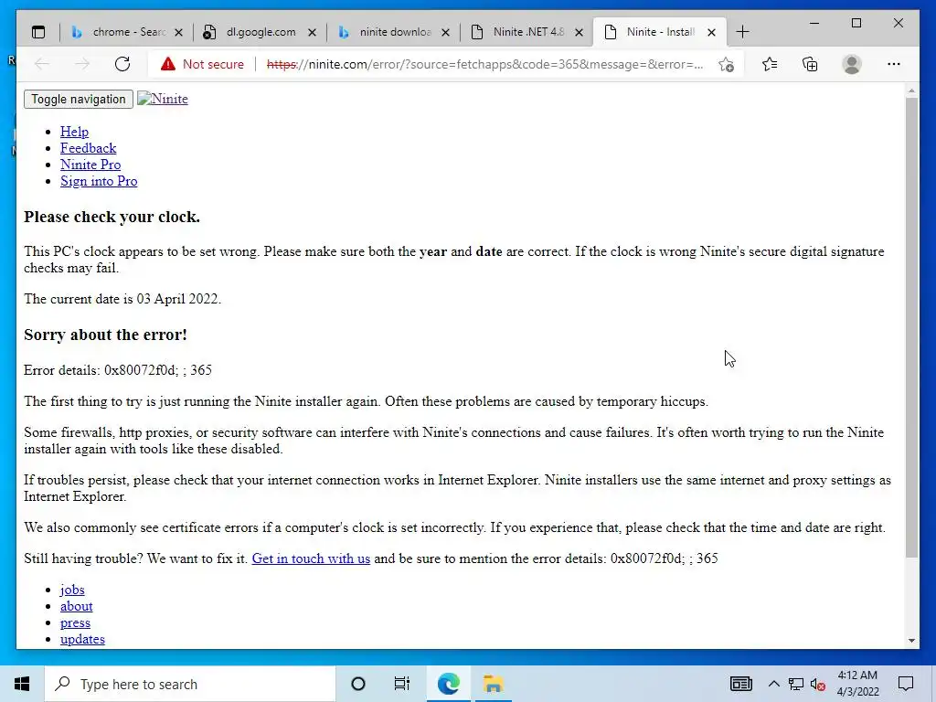Open the Ninite Pro link
Image resolution: width=936 pixels, height=702 pixels.
tap(90, 165)
